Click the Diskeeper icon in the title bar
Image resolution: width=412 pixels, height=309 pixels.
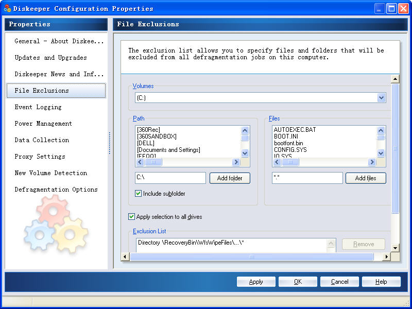tap(7, 8)
